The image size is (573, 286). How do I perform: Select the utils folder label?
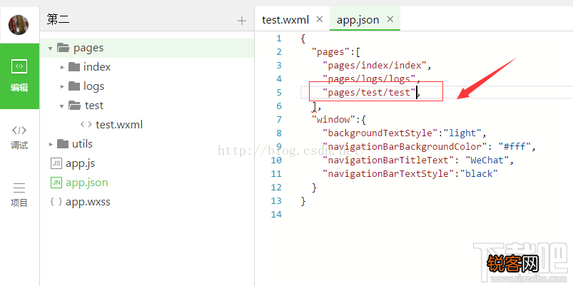[x=82, y=144]
